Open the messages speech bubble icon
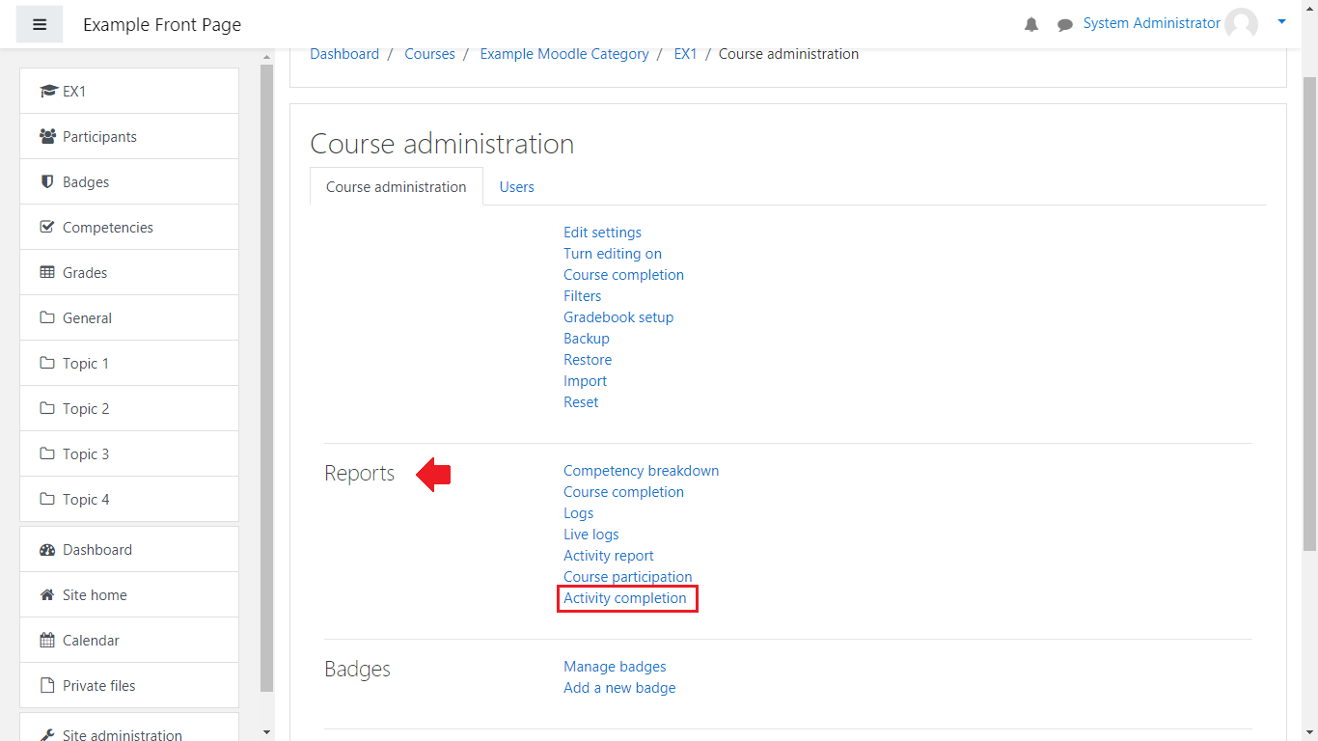Viewport: 1318px width, 741px height. (1064, 24)
